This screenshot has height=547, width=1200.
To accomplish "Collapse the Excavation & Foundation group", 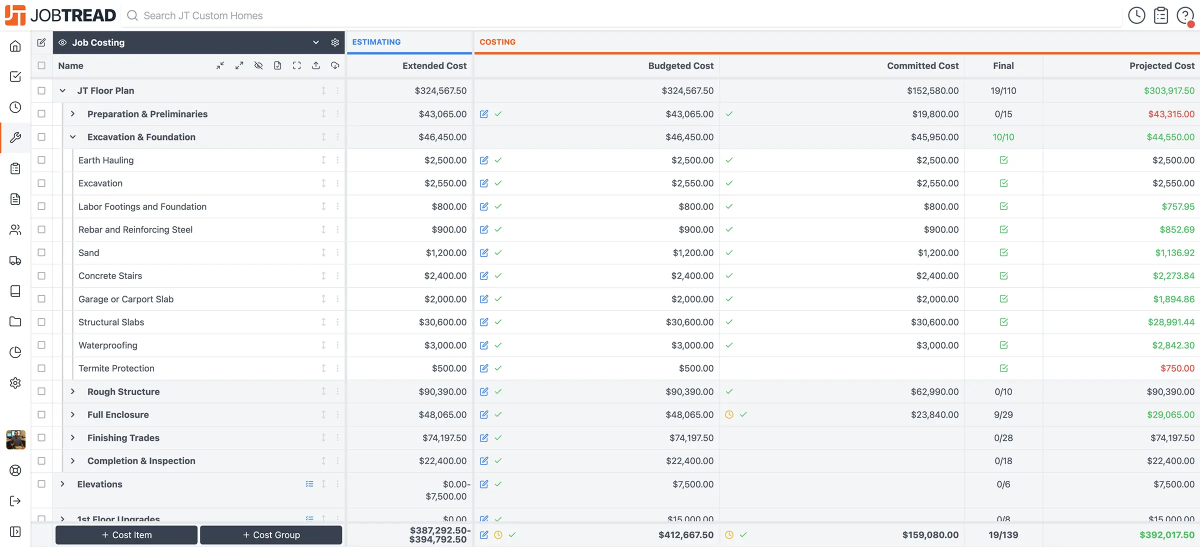I will pyautogui.click(x=72, y=137).
